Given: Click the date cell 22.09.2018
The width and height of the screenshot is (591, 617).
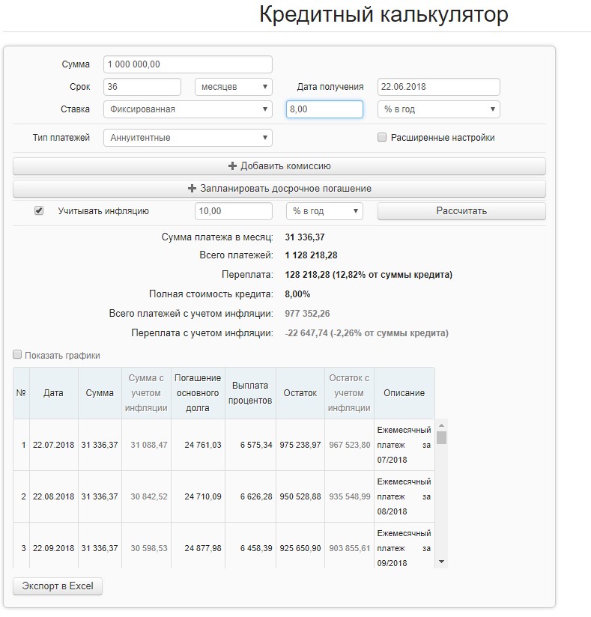Looking at the screenshot, I should [x=53, y=548].
